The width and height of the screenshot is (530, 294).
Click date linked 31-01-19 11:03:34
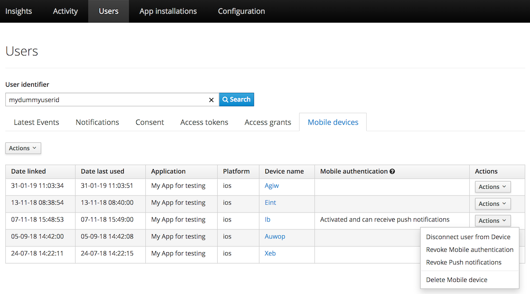(x=38, y=186)
